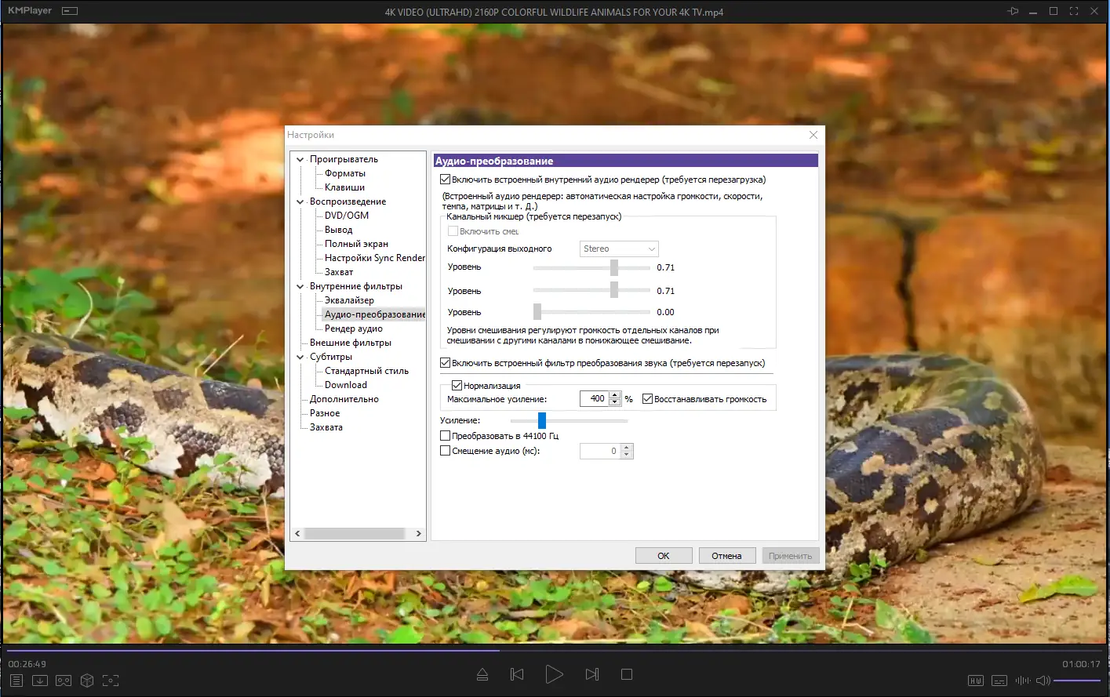1110x697 pixels.
Task: Click the Усиление slider handle
Action: click(x=542, y=421)
